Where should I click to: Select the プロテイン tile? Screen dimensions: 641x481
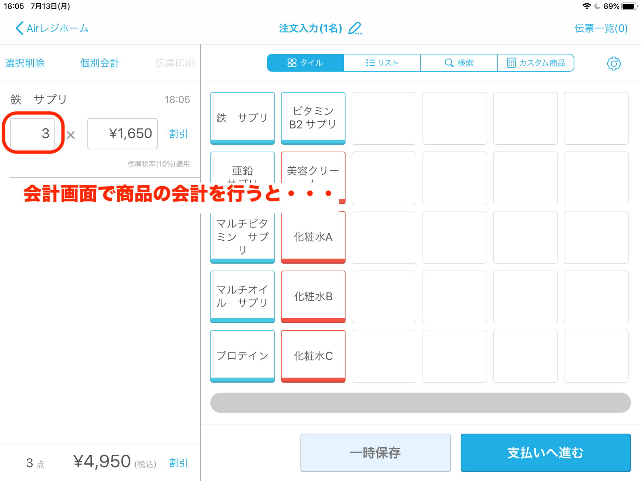pyautogui.click(x=242, y=356)
